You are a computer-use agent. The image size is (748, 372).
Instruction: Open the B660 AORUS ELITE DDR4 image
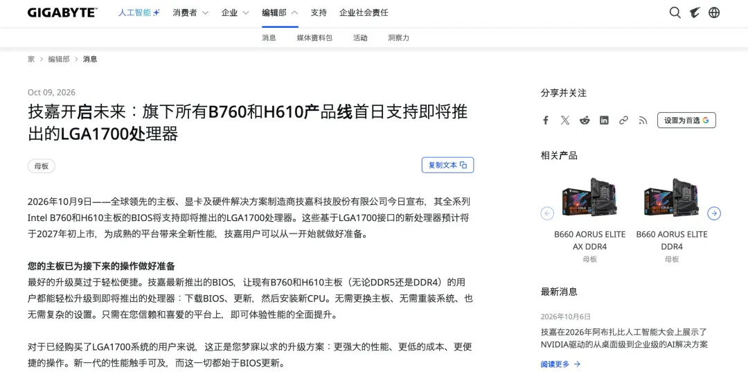tap(672, 197)
